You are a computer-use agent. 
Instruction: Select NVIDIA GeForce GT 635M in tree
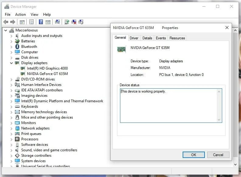[x=47, y=74]
